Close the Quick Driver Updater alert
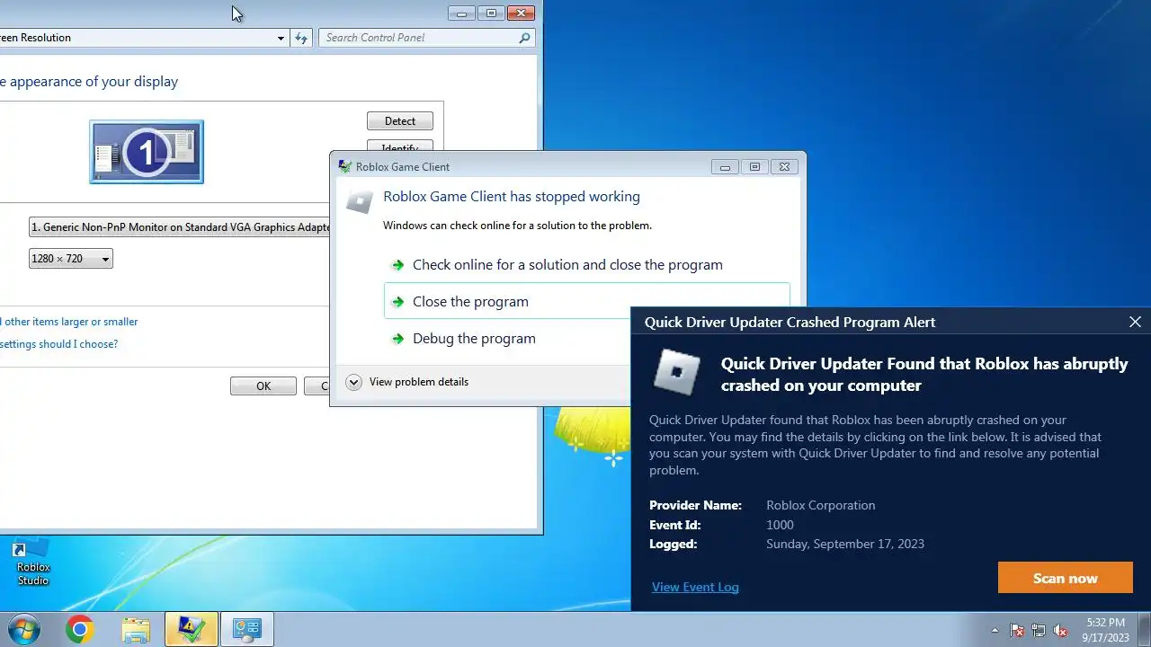1151x647 pixels. pyautogui.click(x=1135, y=322)
